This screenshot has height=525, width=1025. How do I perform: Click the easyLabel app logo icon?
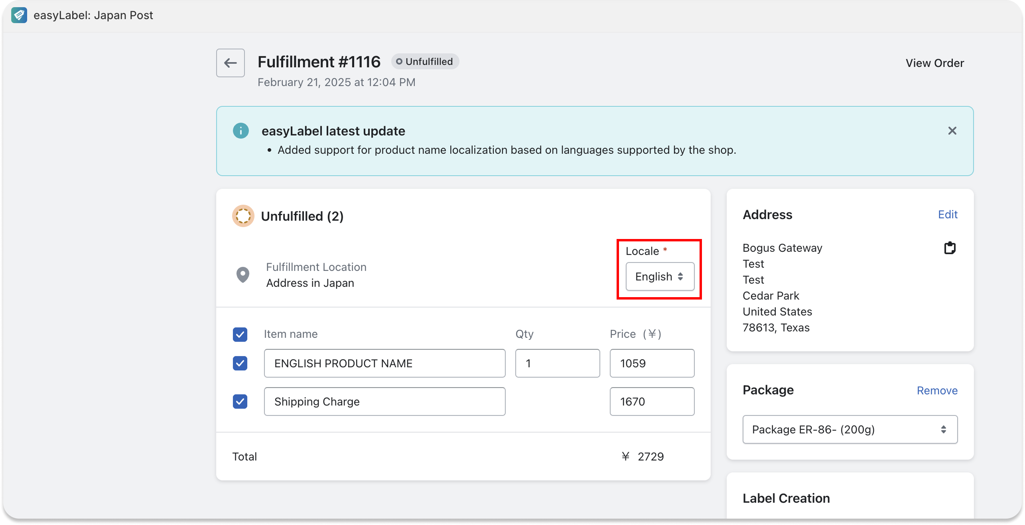tap(19, 15)
